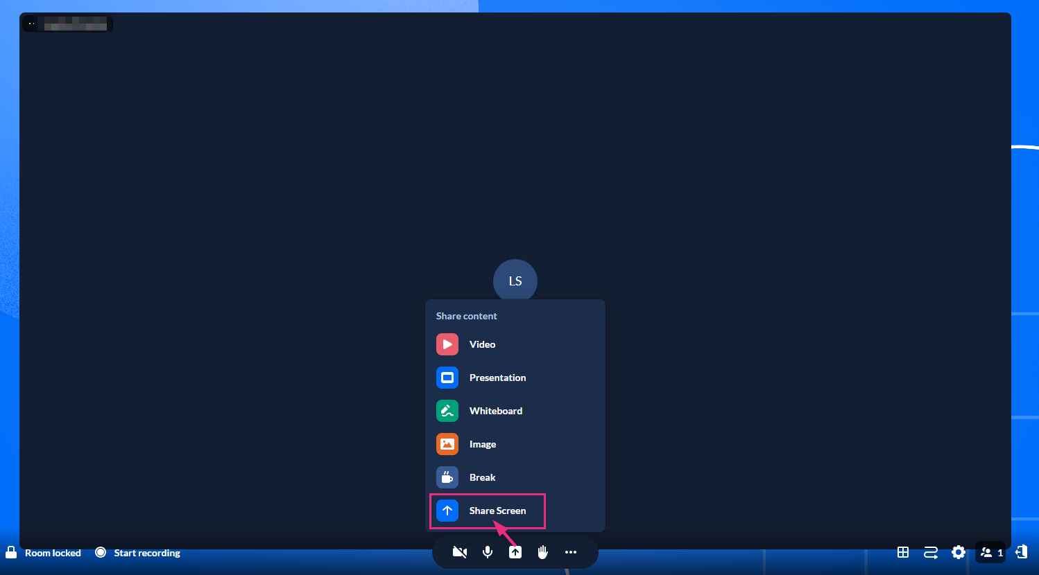Screen dimensions: 1039x575
Task: Choose Presentation from the Share content menu
Action: coord(515,378)
